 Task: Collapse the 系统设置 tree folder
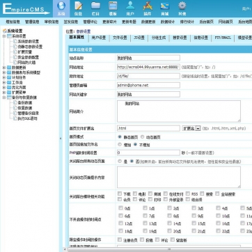point(4,36)
